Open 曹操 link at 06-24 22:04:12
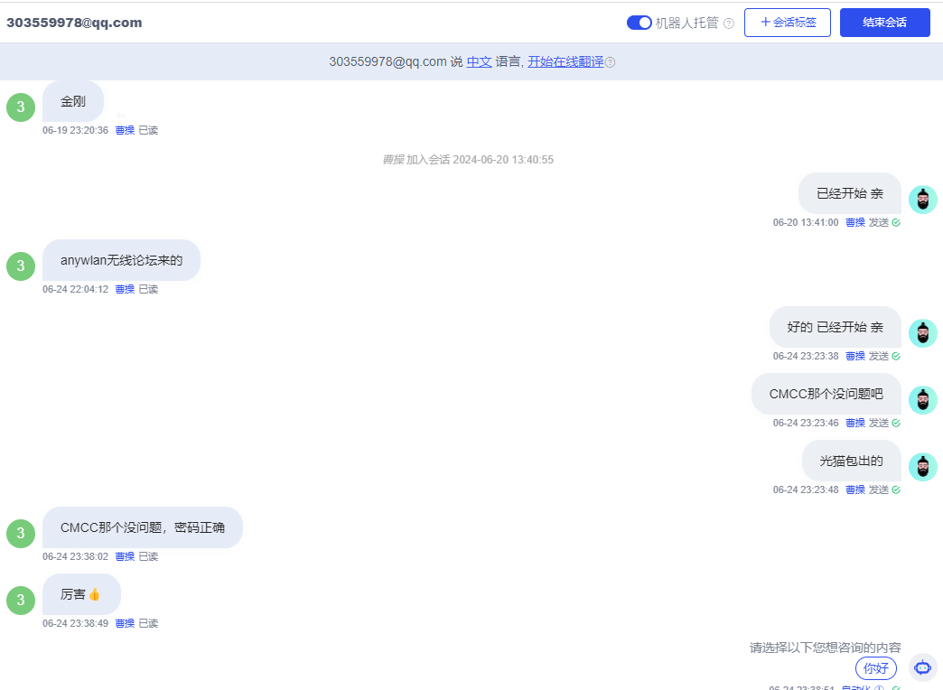The width and height of the screenshot is (943, 690). [x=125, y=289]
